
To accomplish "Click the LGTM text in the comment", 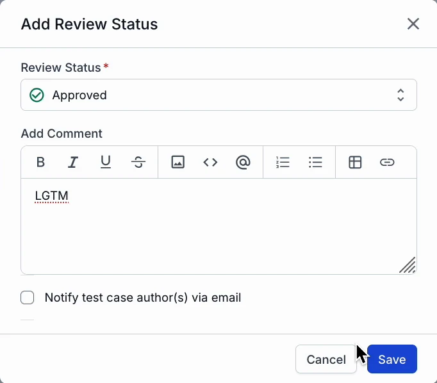I will click(51, 196).
